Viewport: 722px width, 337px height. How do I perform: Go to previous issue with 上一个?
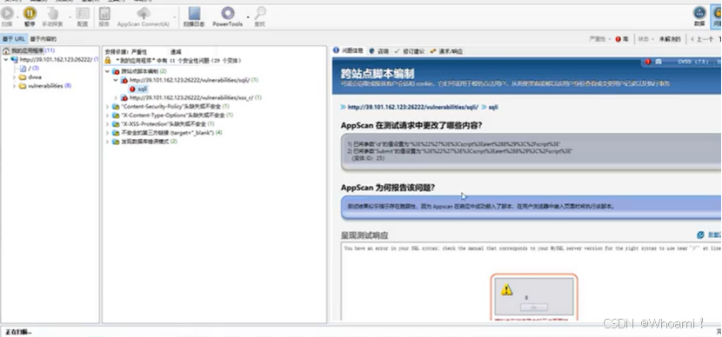click(x=702, y=40)
